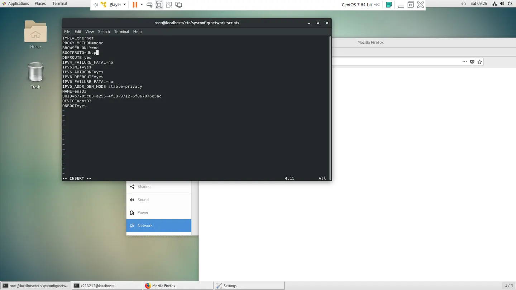Select Sound in the Settings sidebar

159,200
